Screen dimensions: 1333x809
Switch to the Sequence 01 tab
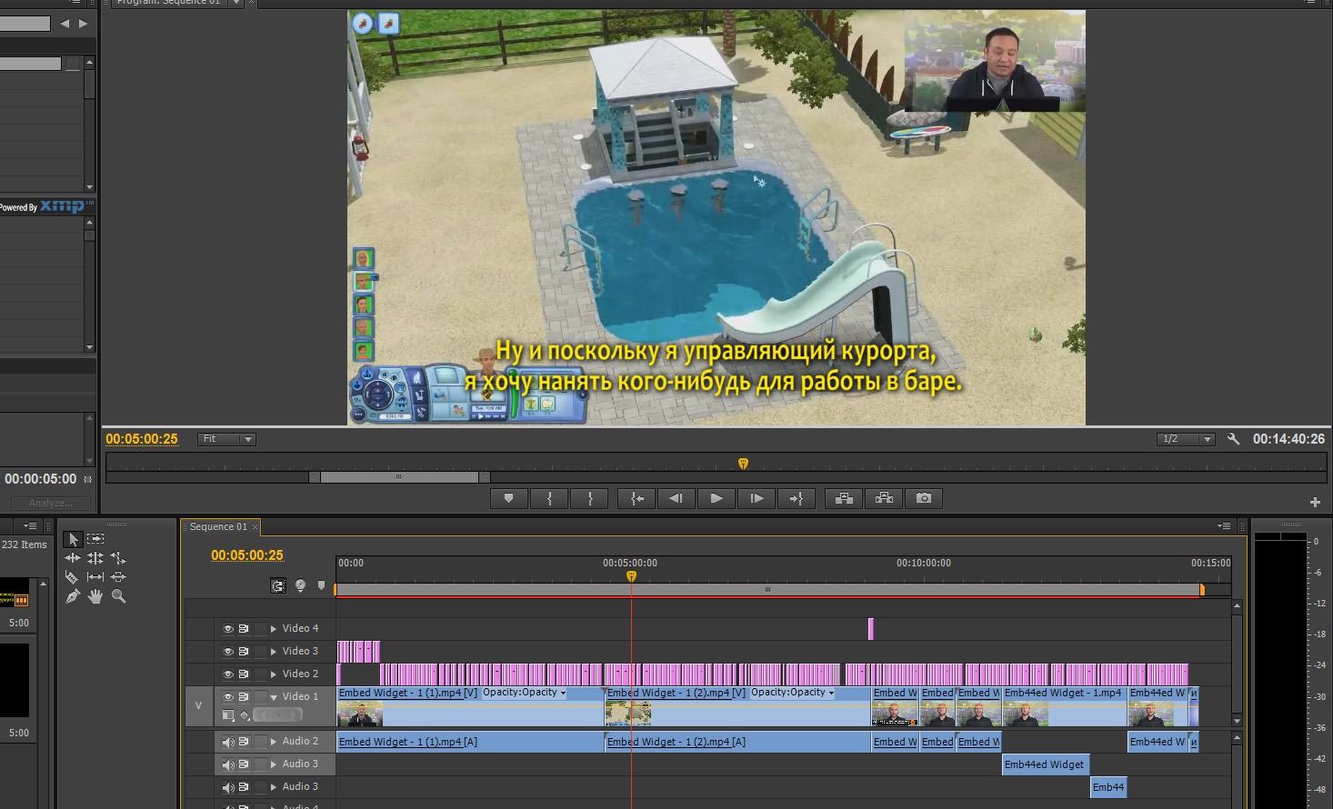pos(218,527)
